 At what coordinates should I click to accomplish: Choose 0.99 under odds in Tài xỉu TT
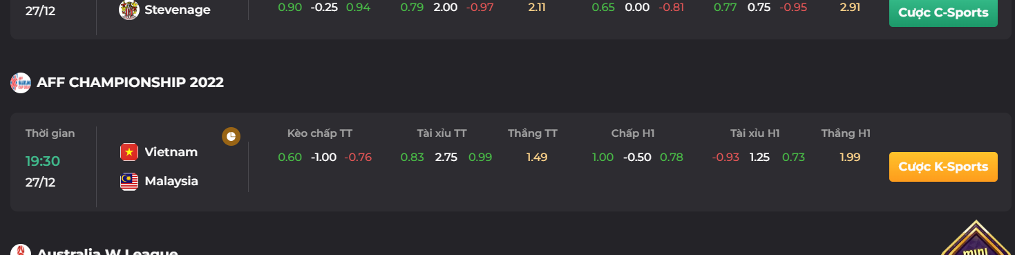pyautogui.click(x=480, y=157)
